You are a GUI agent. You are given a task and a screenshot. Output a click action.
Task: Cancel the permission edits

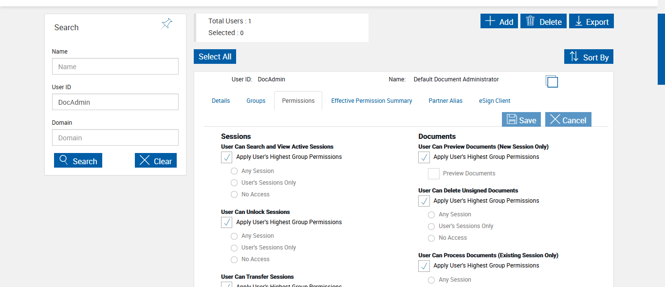[568, 120]
